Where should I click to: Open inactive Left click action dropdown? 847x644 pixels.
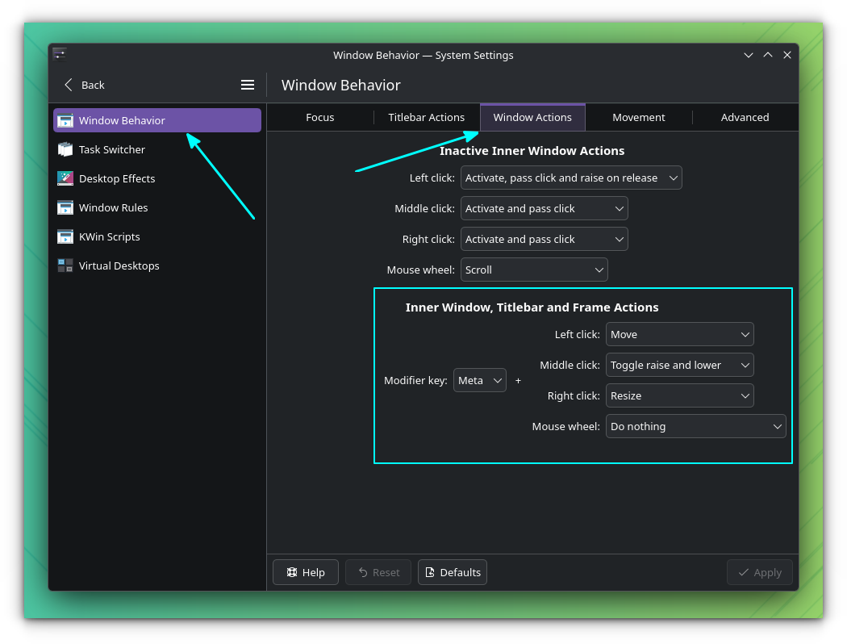click(571, 178)
